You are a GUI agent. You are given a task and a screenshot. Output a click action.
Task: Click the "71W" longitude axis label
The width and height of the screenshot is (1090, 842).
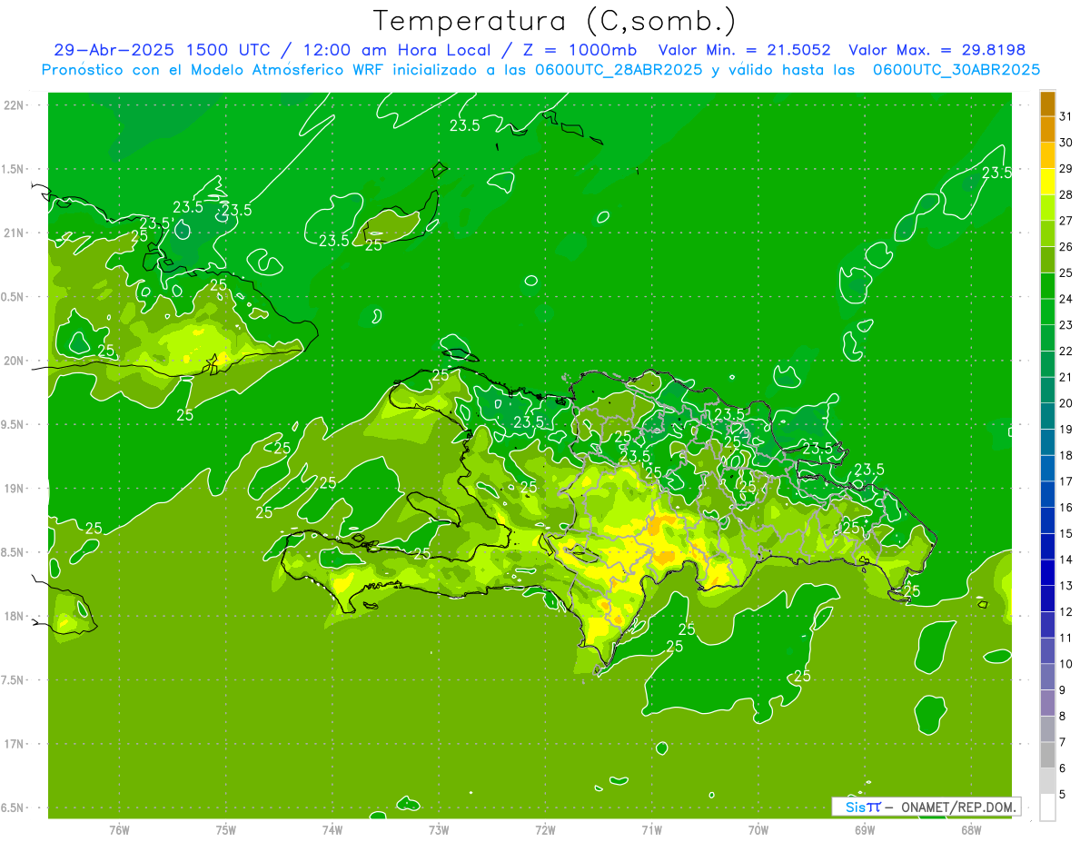click(x=651, y=830)
